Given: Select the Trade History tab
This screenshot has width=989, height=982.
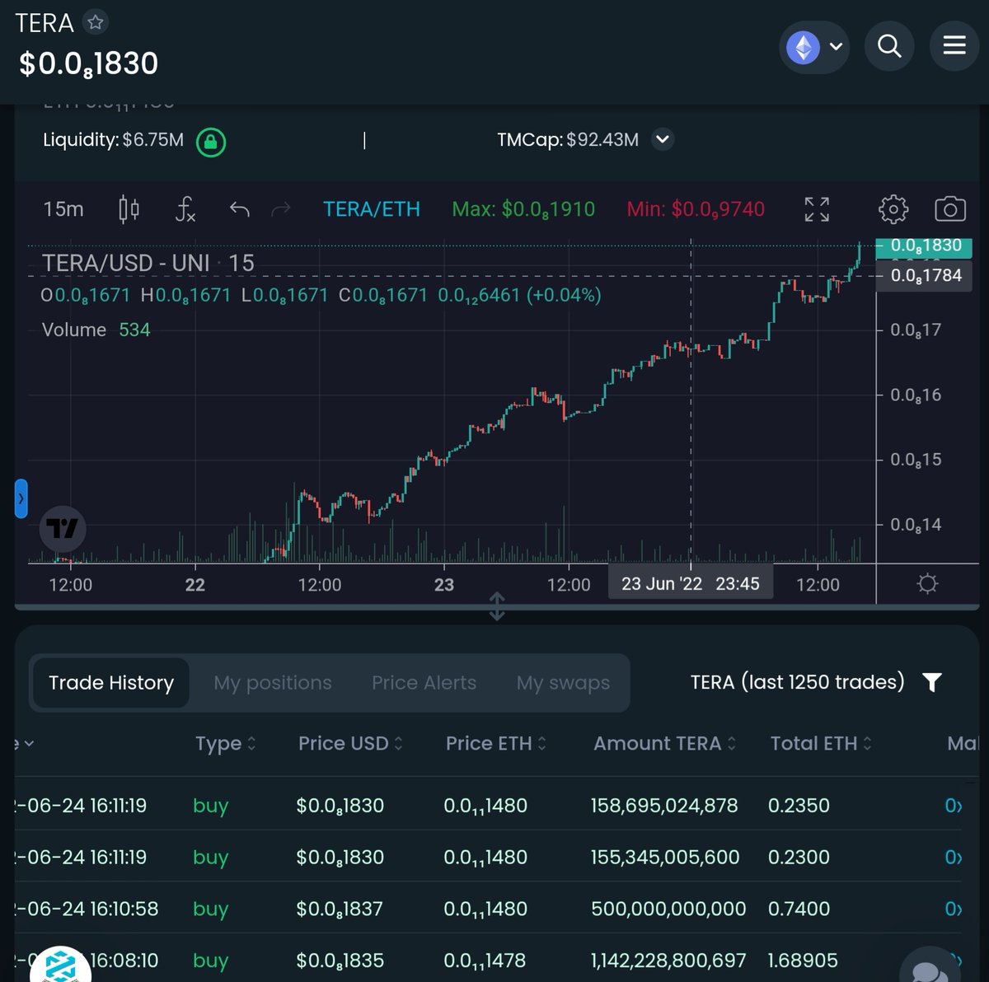Looking at the screenshot, I should [111, 683].
